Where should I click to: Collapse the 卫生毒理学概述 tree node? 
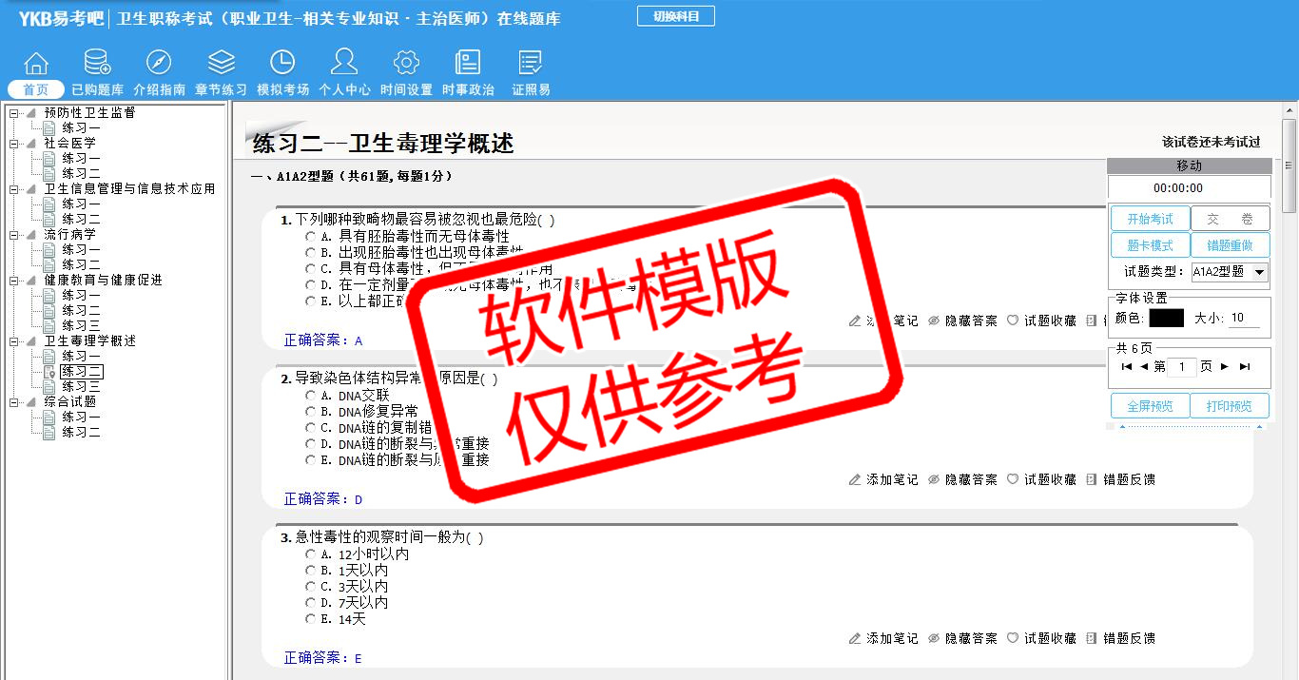[14, 340]
